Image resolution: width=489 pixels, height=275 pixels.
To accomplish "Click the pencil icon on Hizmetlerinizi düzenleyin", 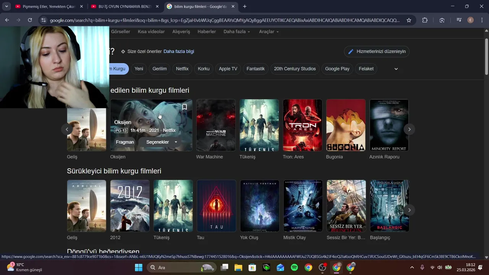I will [351, 52].
